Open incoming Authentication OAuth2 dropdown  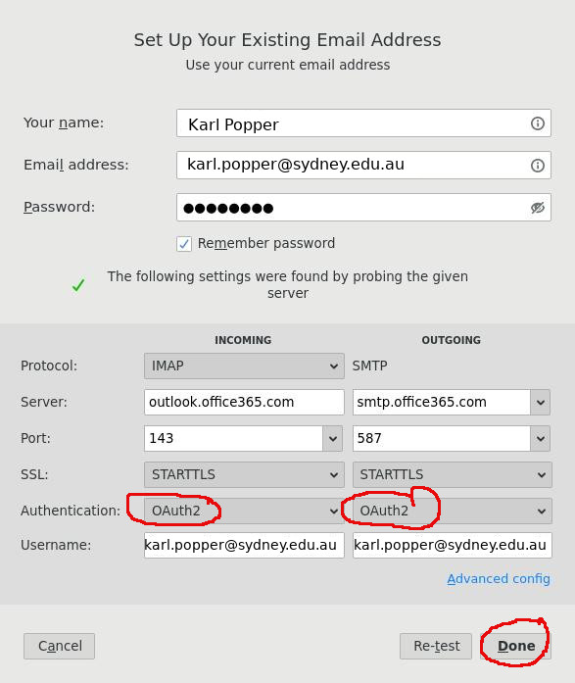pos(244,511)
